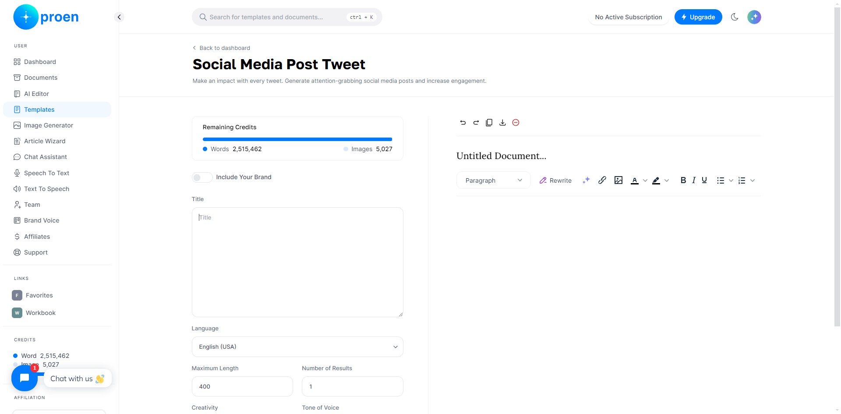Expand text color options arrow
The width and height of the screenshot is (841, 414).
click(645, 180)
